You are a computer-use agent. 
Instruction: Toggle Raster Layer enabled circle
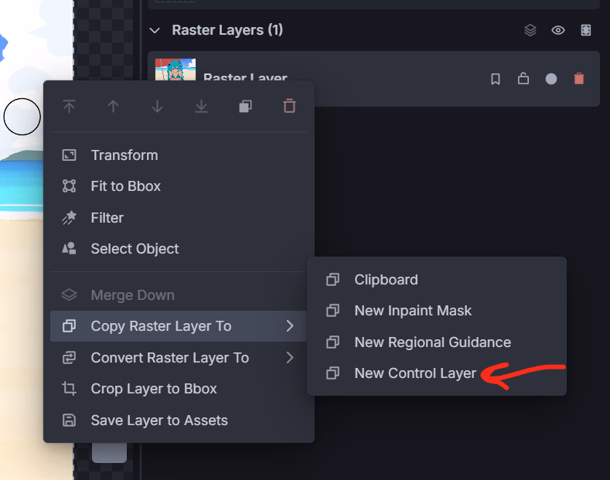[x=551, y=79]
